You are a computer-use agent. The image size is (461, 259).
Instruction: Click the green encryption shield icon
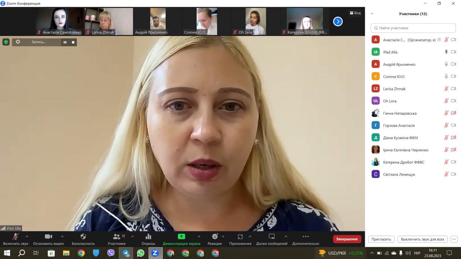6,42
